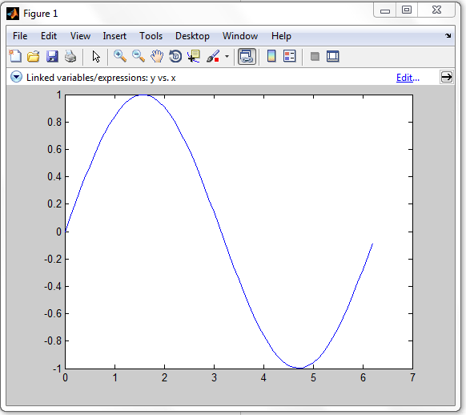Select the Pan hand tool

click(157, 56)
